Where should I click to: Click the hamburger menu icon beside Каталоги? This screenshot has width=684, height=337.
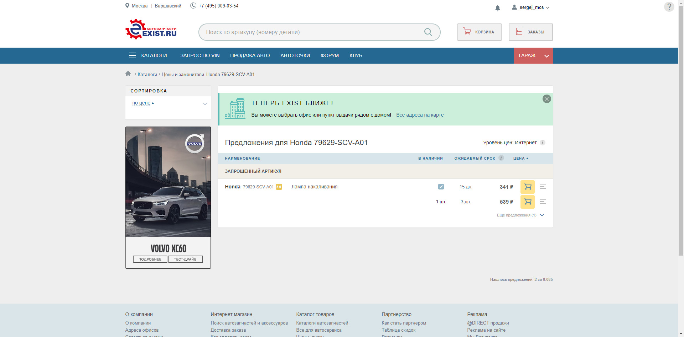click(133, 55)
